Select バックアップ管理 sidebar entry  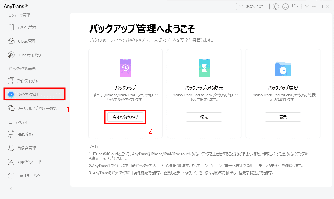[x=34, y=94]
